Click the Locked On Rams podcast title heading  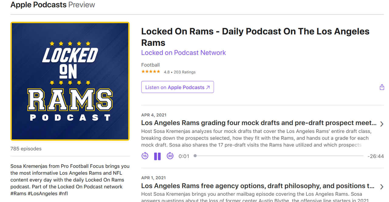coord(255,37)
